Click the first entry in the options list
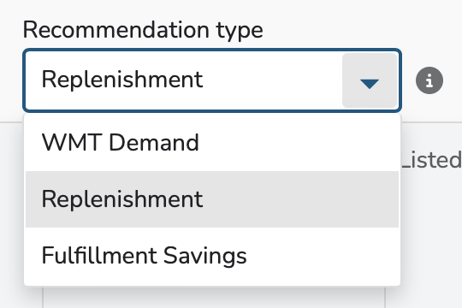Viewport: 462px width, 308px height. (212, 143)
